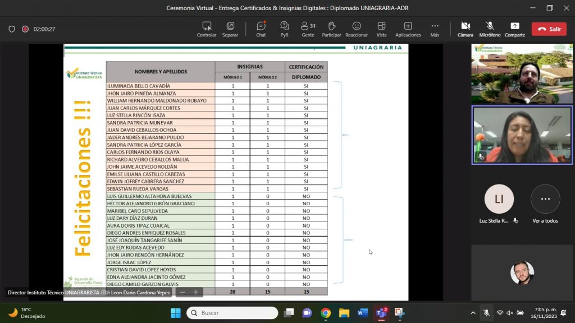The width and height of the screenshot is (575, 323).
Task: Open the Vista layout options
Action: click(381, 29)
